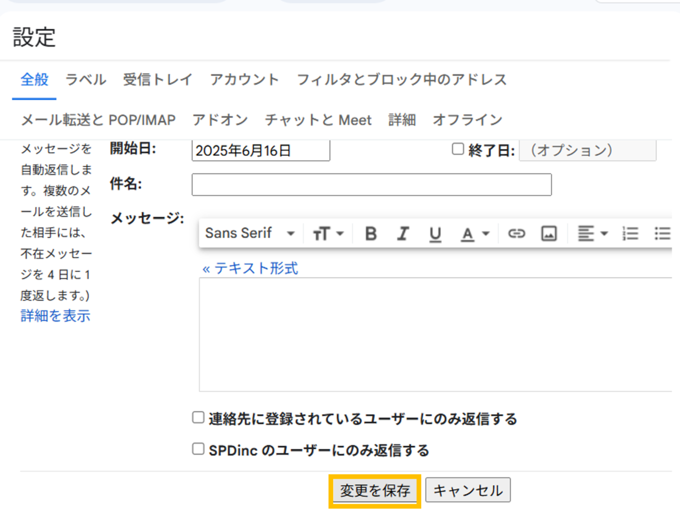Open the text size dropdown

(328, 234)
